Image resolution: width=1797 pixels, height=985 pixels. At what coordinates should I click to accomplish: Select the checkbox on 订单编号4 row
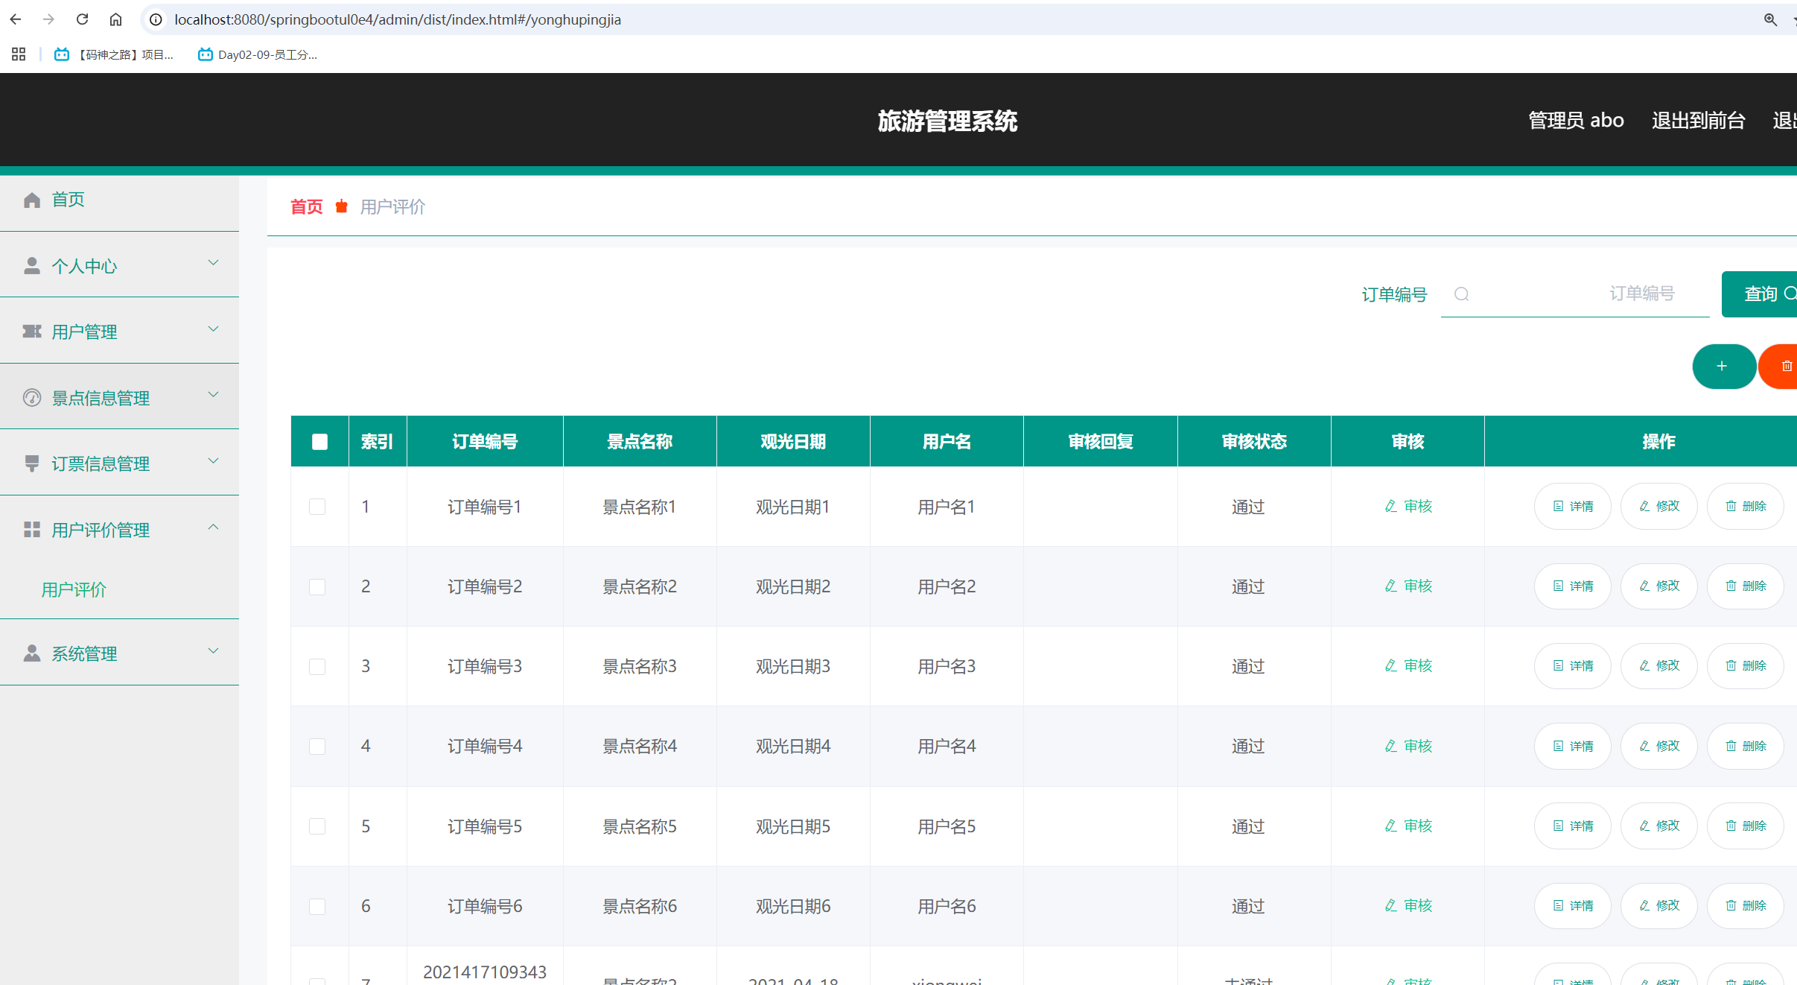click(x=319, y=747)
